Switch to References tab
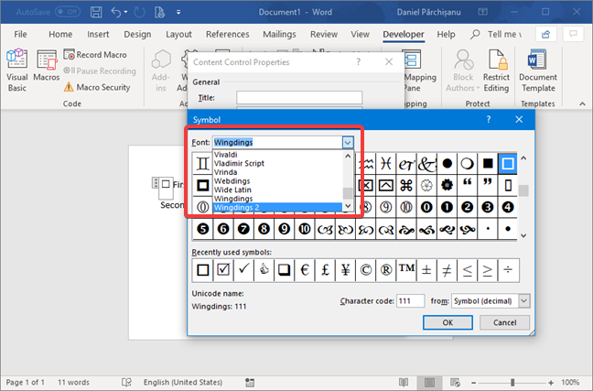The image size is (593, 391). point(228,34)
